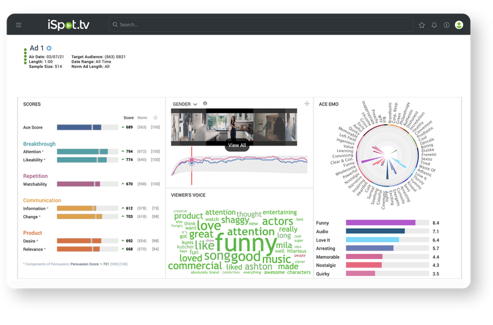Click the iSpot.tv logo

coord(69,25)
